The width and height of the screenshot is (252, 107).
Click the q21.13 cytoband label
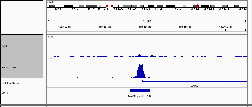159,9
